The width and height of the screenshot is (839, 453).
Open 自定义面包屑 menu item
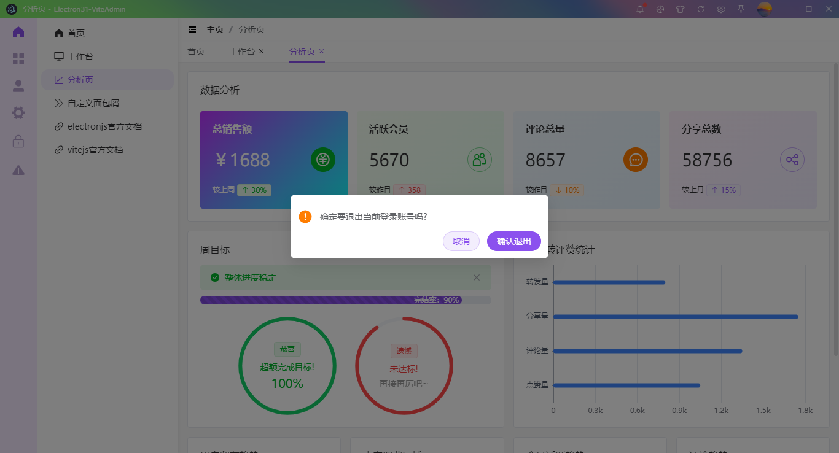(107, 103)
